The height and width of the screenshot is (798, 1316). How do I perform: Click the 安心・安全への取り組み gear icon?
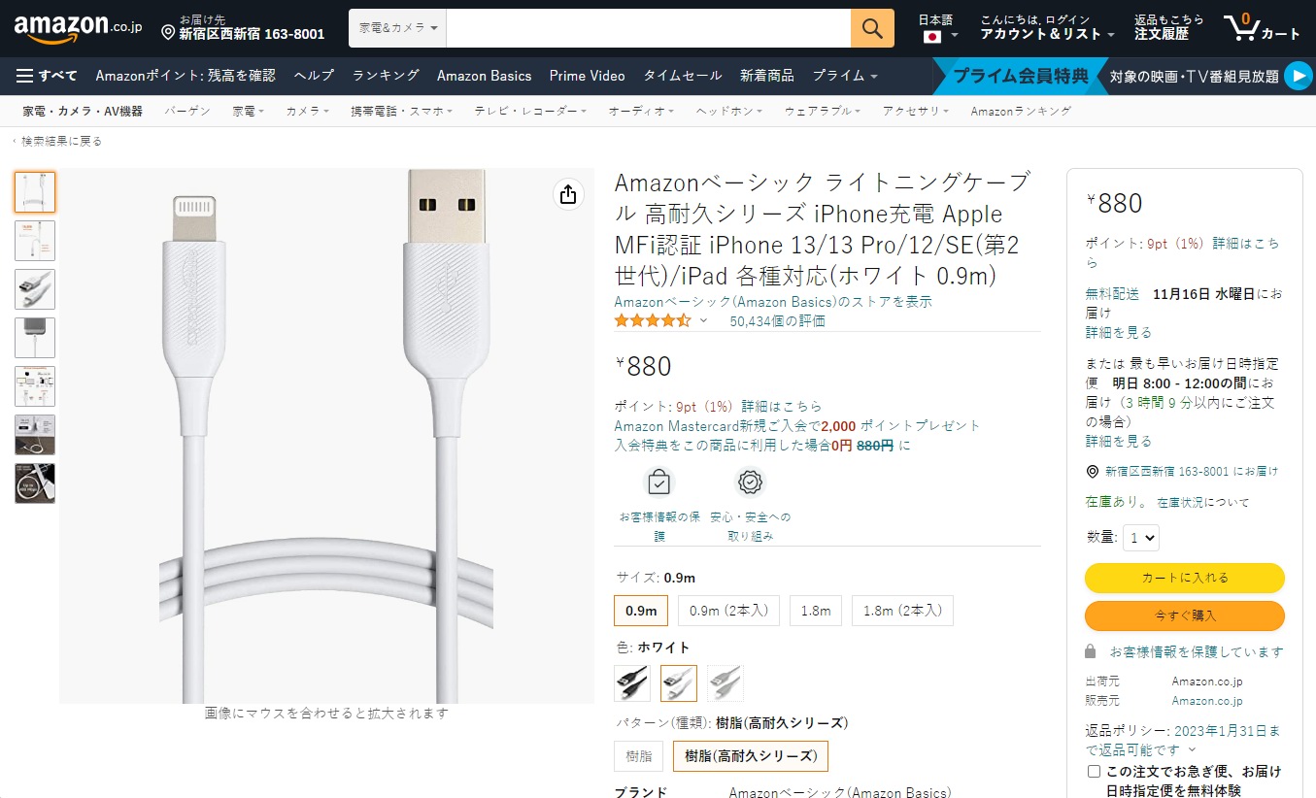[x=749, y=482]
